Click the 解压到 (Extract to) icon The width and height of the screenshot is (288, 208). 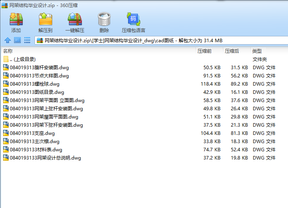tap(45, 19)
